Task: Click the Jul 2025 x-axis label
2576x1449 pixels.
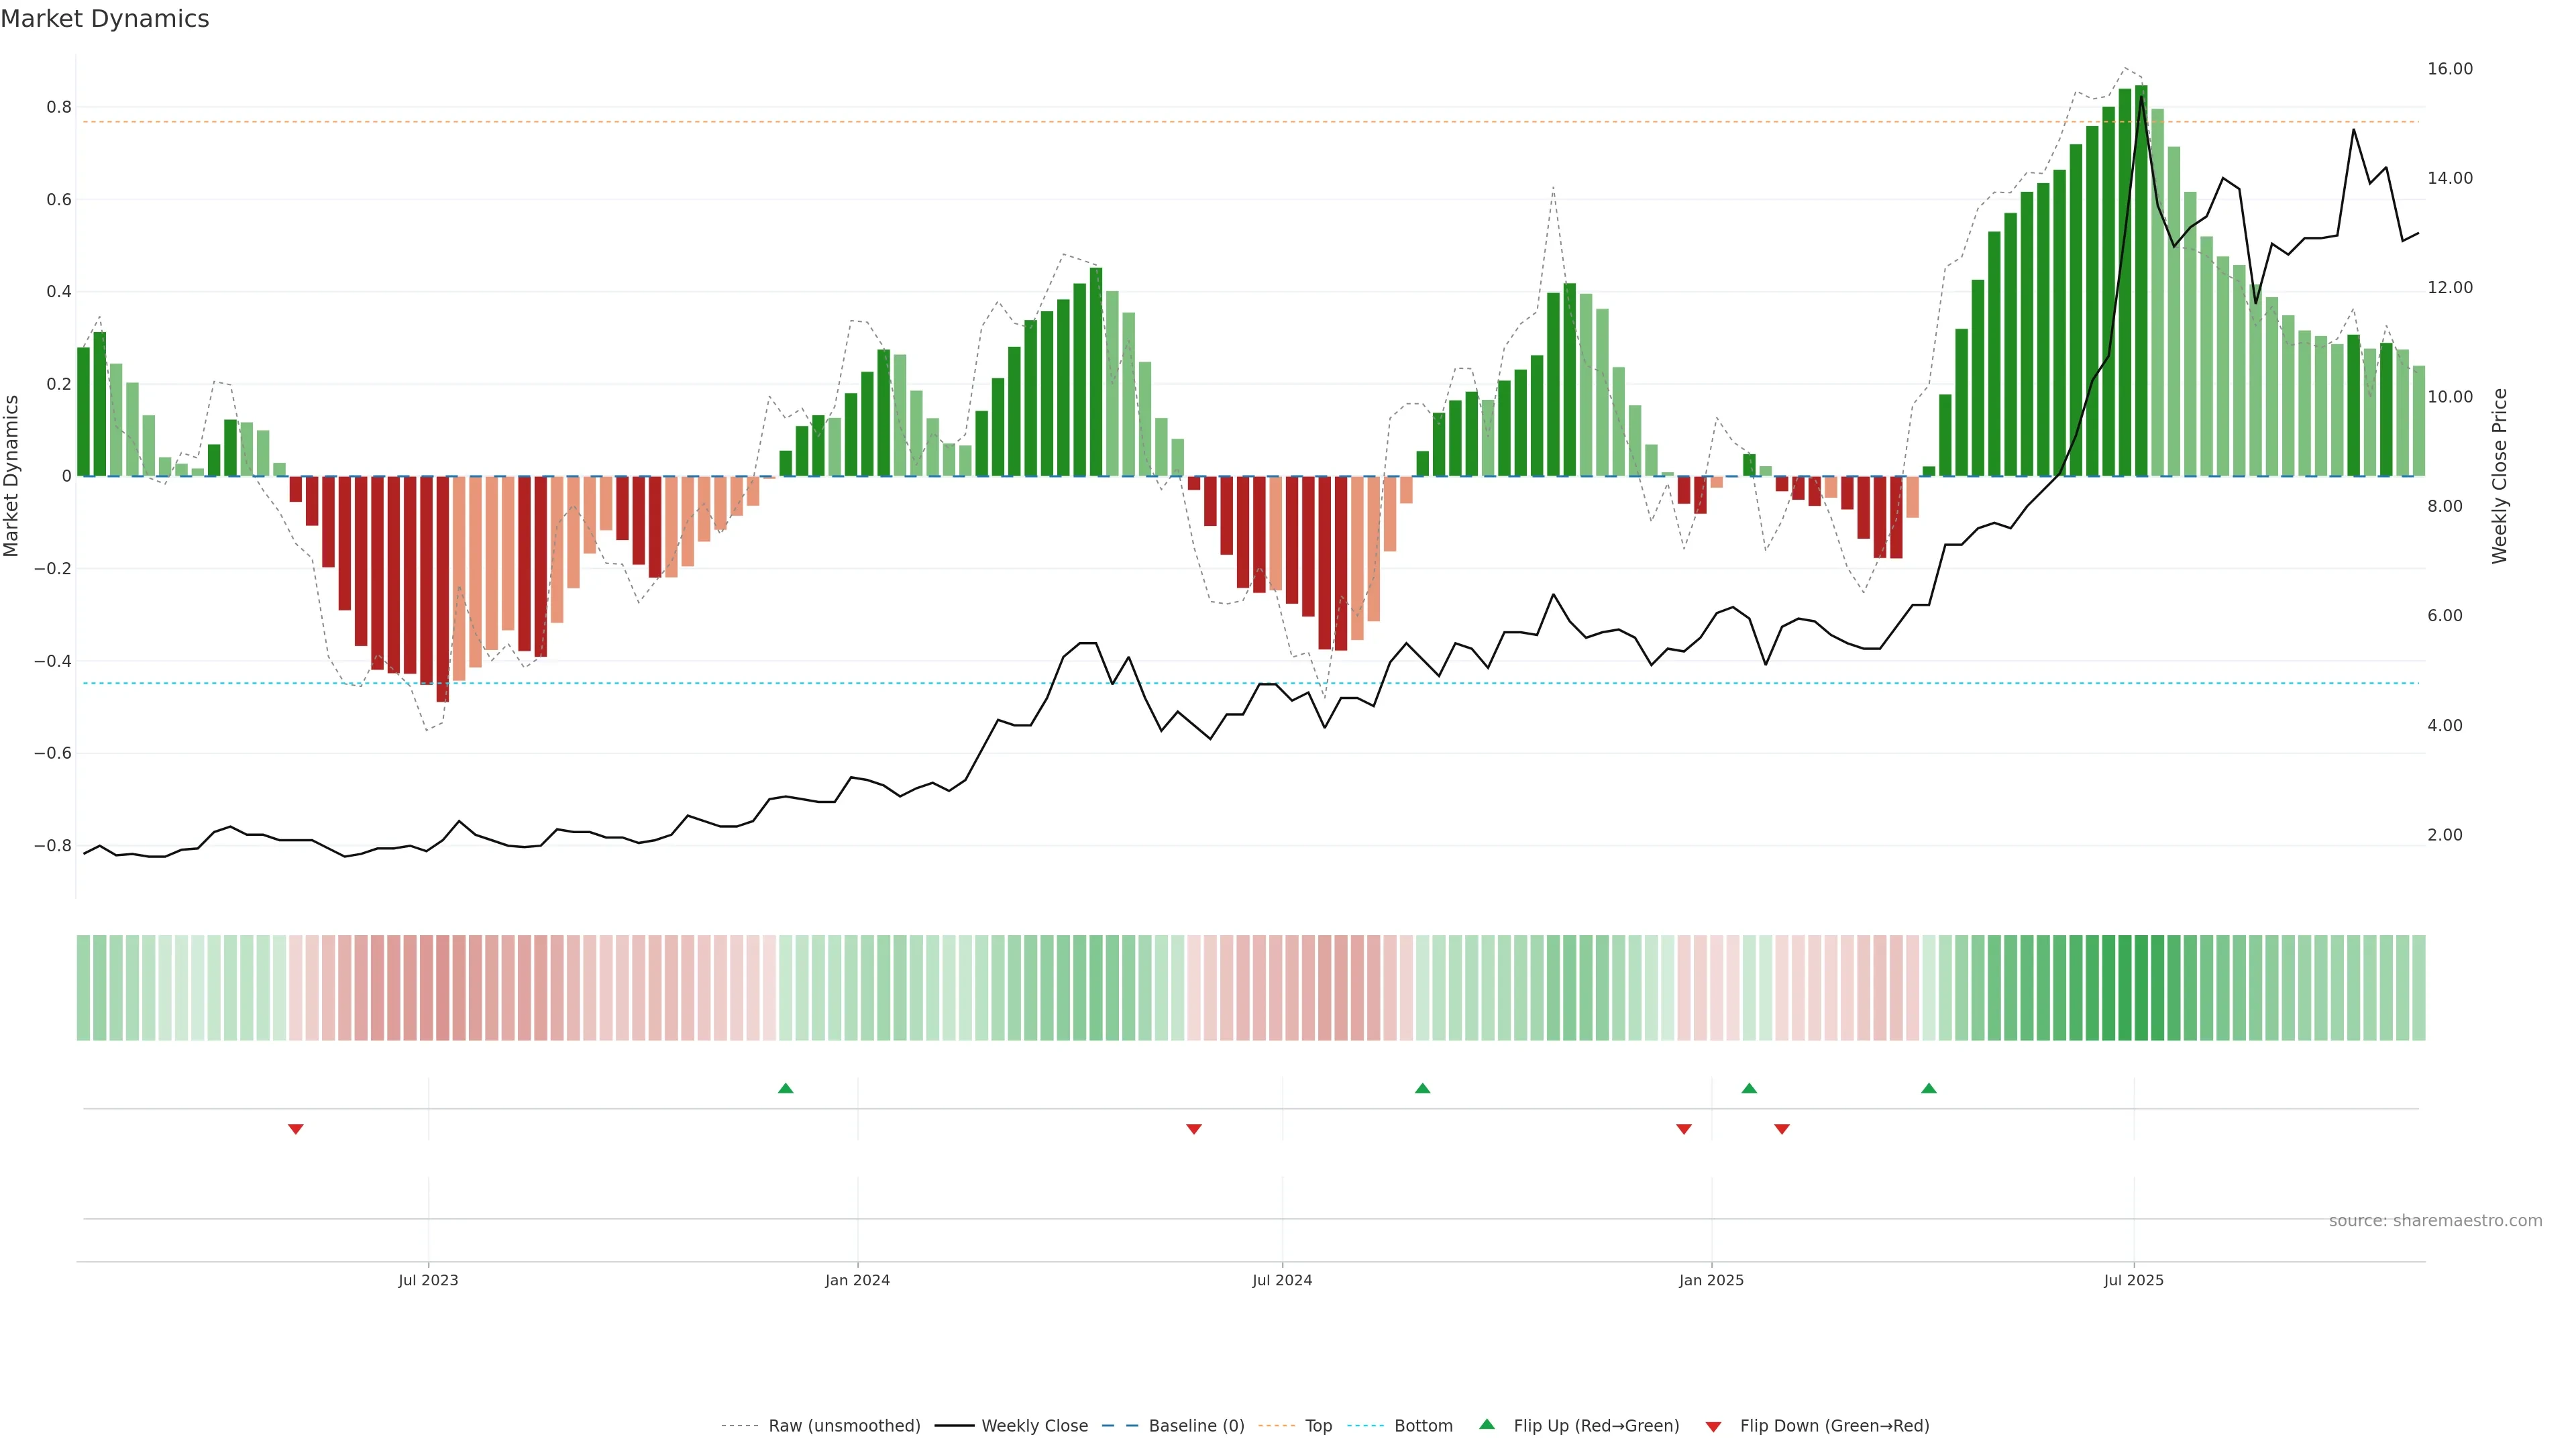Action: coord(2133,1280)
